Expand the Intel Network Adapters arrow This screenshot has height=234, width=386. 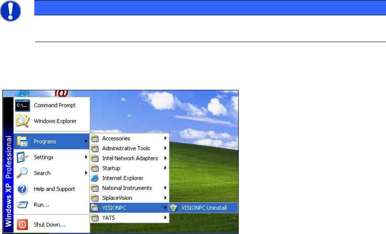coord(165,158)
